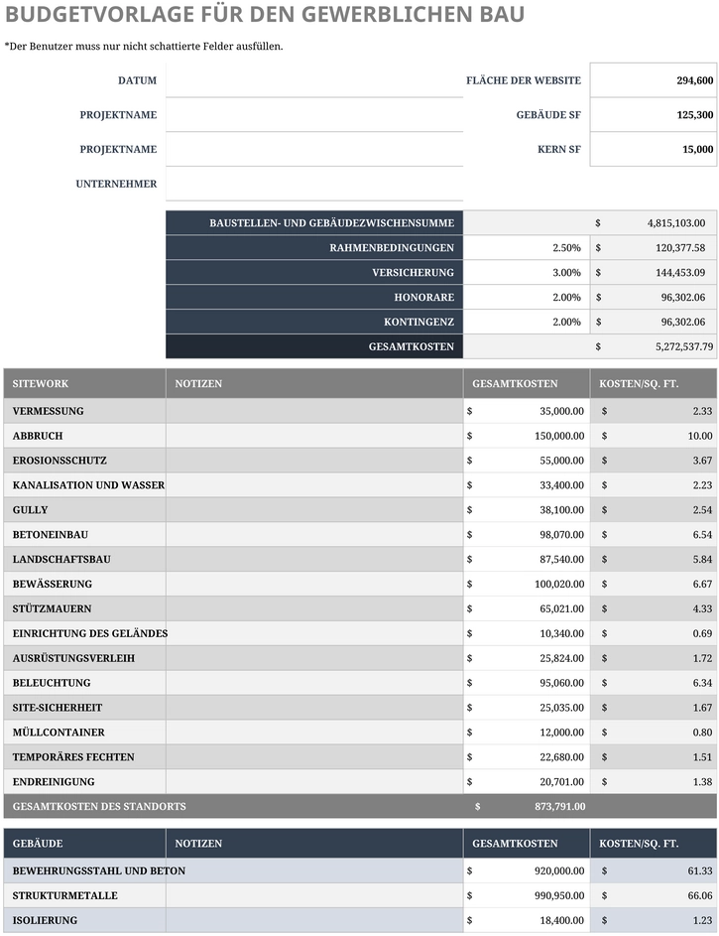Click the KANALISATION UND WASSER cost 33,400.00
Image resolution: width=719 pixels, height=936 pixels.
[527, 485]
